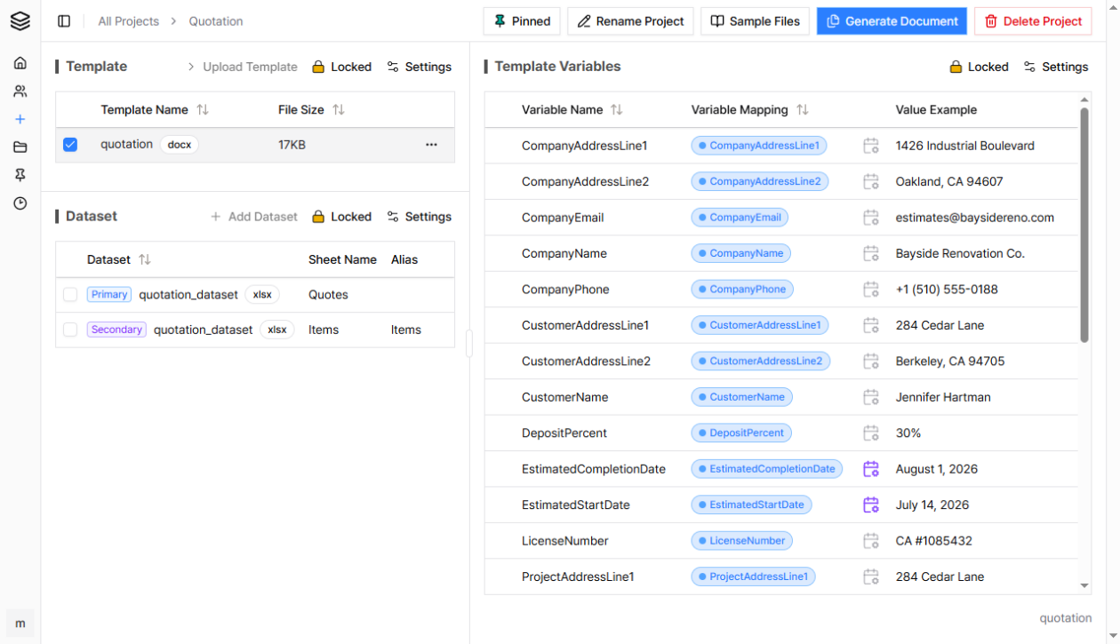Check the Secondary quotation_dataset checkbox
Image resolution: width=1120 pixels, height=644 pixels.
[70, 330]
